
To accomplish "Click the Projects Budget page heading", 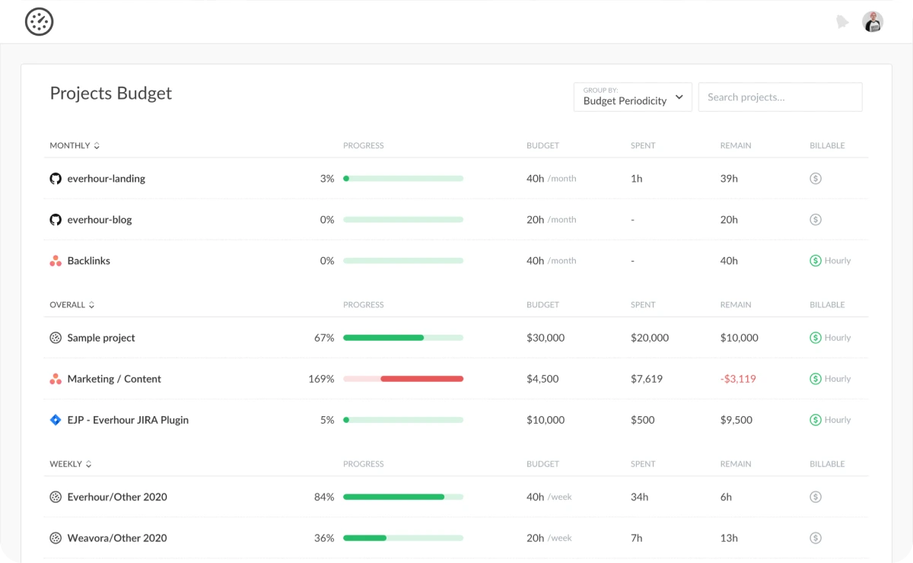I will 111,94.
